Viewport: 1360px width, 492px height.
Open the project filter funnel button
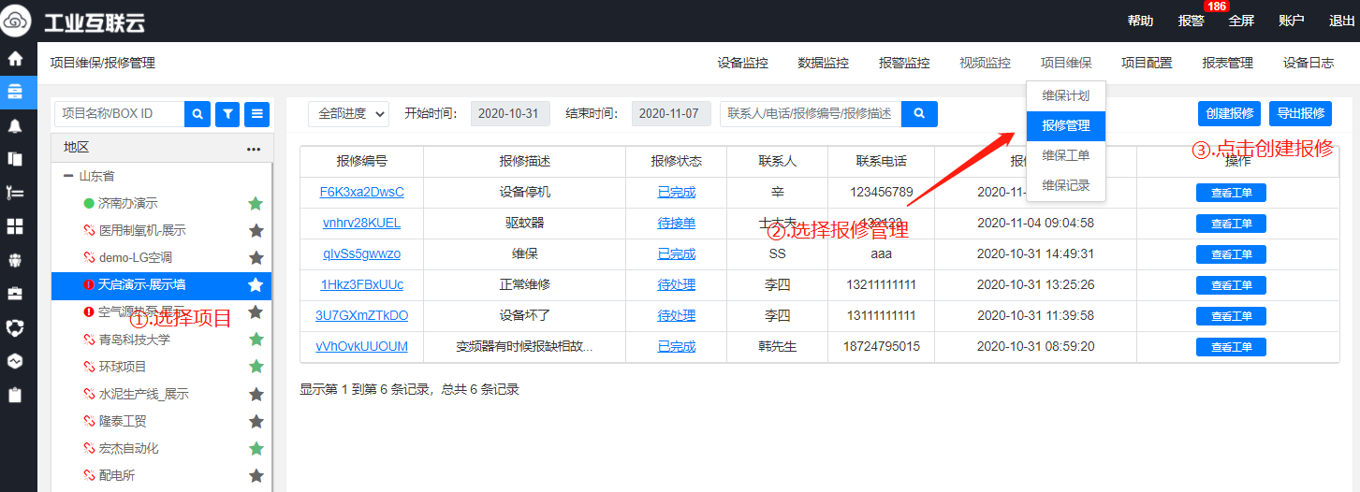point(227,114)
